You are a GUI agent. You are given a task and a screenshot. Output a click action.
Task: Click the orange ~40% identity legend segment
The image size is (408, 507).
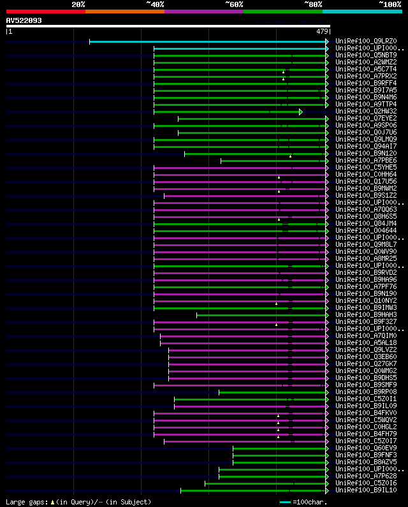click(125, 11)
